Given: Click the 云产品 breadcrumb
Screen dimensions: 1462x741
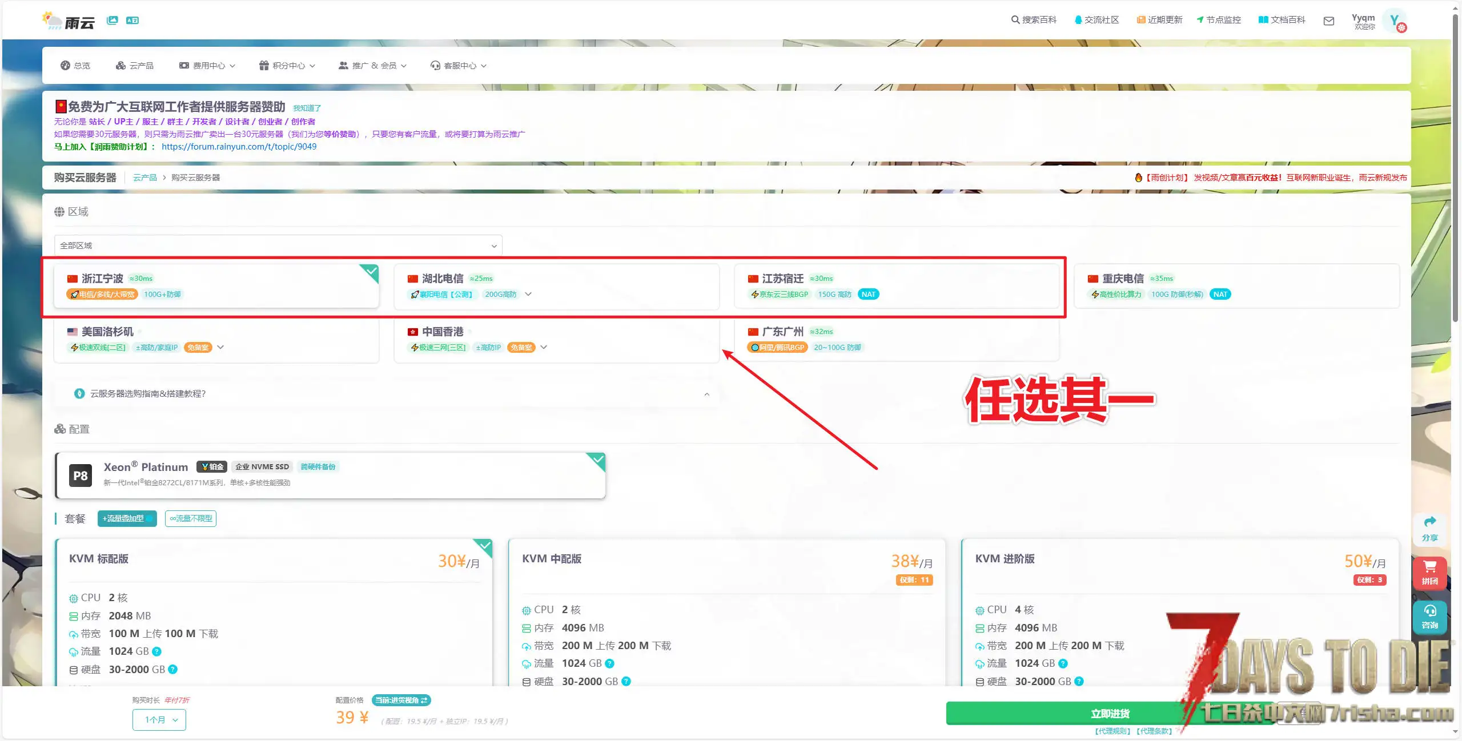Looking at the screenshot, I should pos(145,178).
